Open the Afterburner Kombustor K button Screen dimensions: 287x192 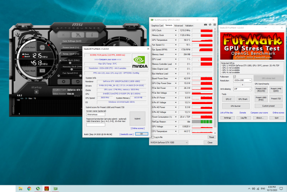pos(64,35)
